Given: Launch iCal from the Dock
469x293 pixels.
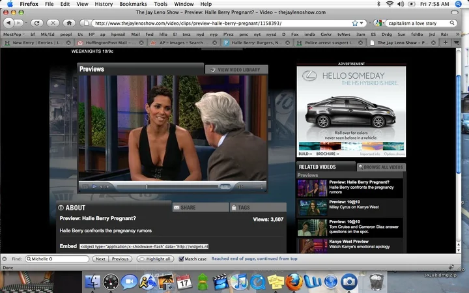Looking at the screenshot, I should click(184, 282).
